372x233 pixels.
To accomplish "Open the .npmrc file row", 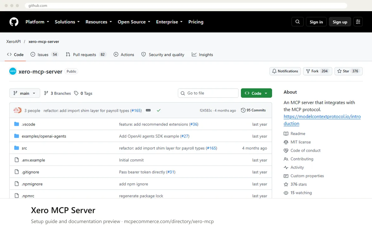I will [x=140, y=195].
